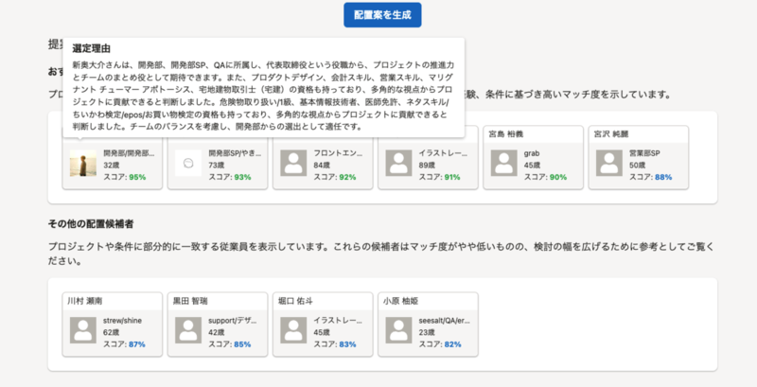Click the name 黒田 on the 85% card
Viewport: 757px width, 387px height.
pyautogui.click(x=181, y=301)
